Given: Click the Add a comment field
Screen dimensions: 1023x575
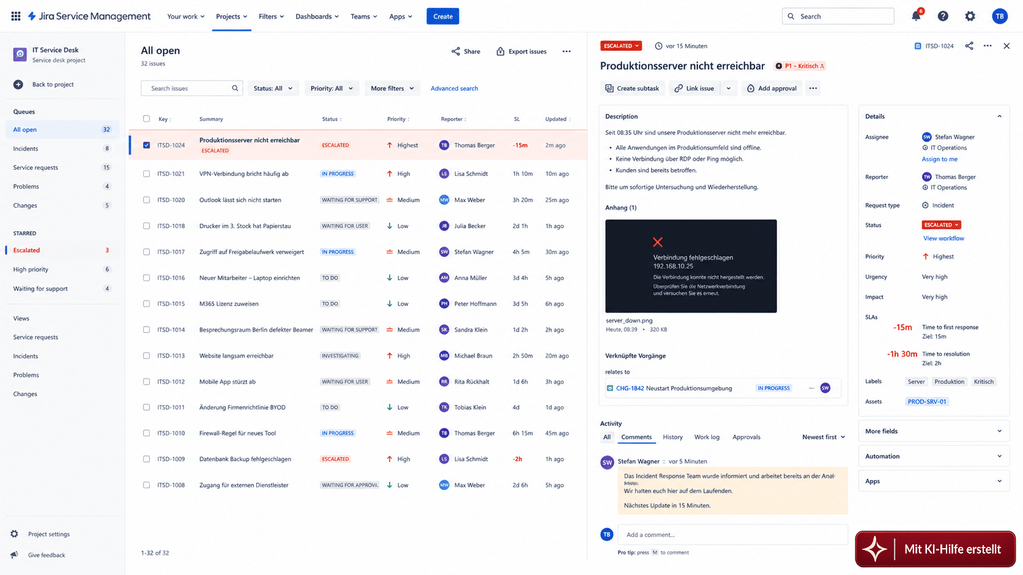Looking at the screenshot, I should click(x=732, y=535).
